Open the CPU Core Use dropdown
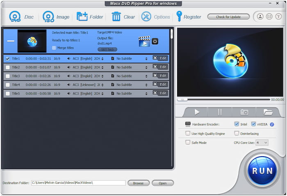Viewport: 287px width, 196px height. coord(262,143)
